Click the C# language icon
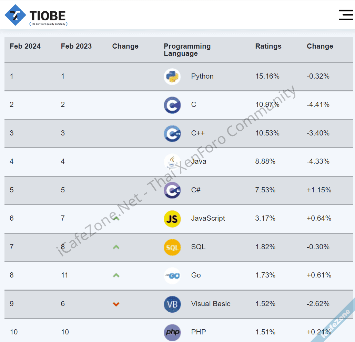 point(172,190)
